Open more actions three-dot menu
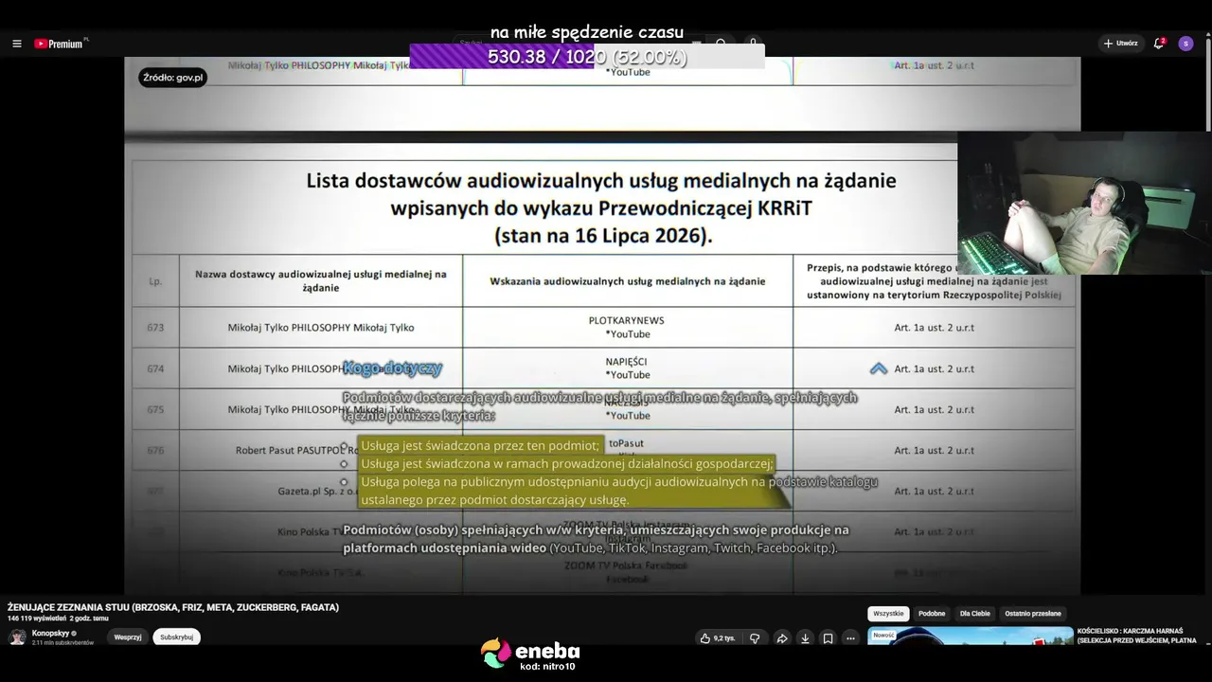The image size is (1212, 682). pyautogui.click(x=850, y=638)
